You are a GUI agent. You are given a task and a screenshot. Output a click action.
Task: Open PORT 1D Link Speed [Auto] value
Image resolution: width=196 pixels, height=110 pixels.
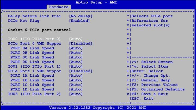click(76, 89)
